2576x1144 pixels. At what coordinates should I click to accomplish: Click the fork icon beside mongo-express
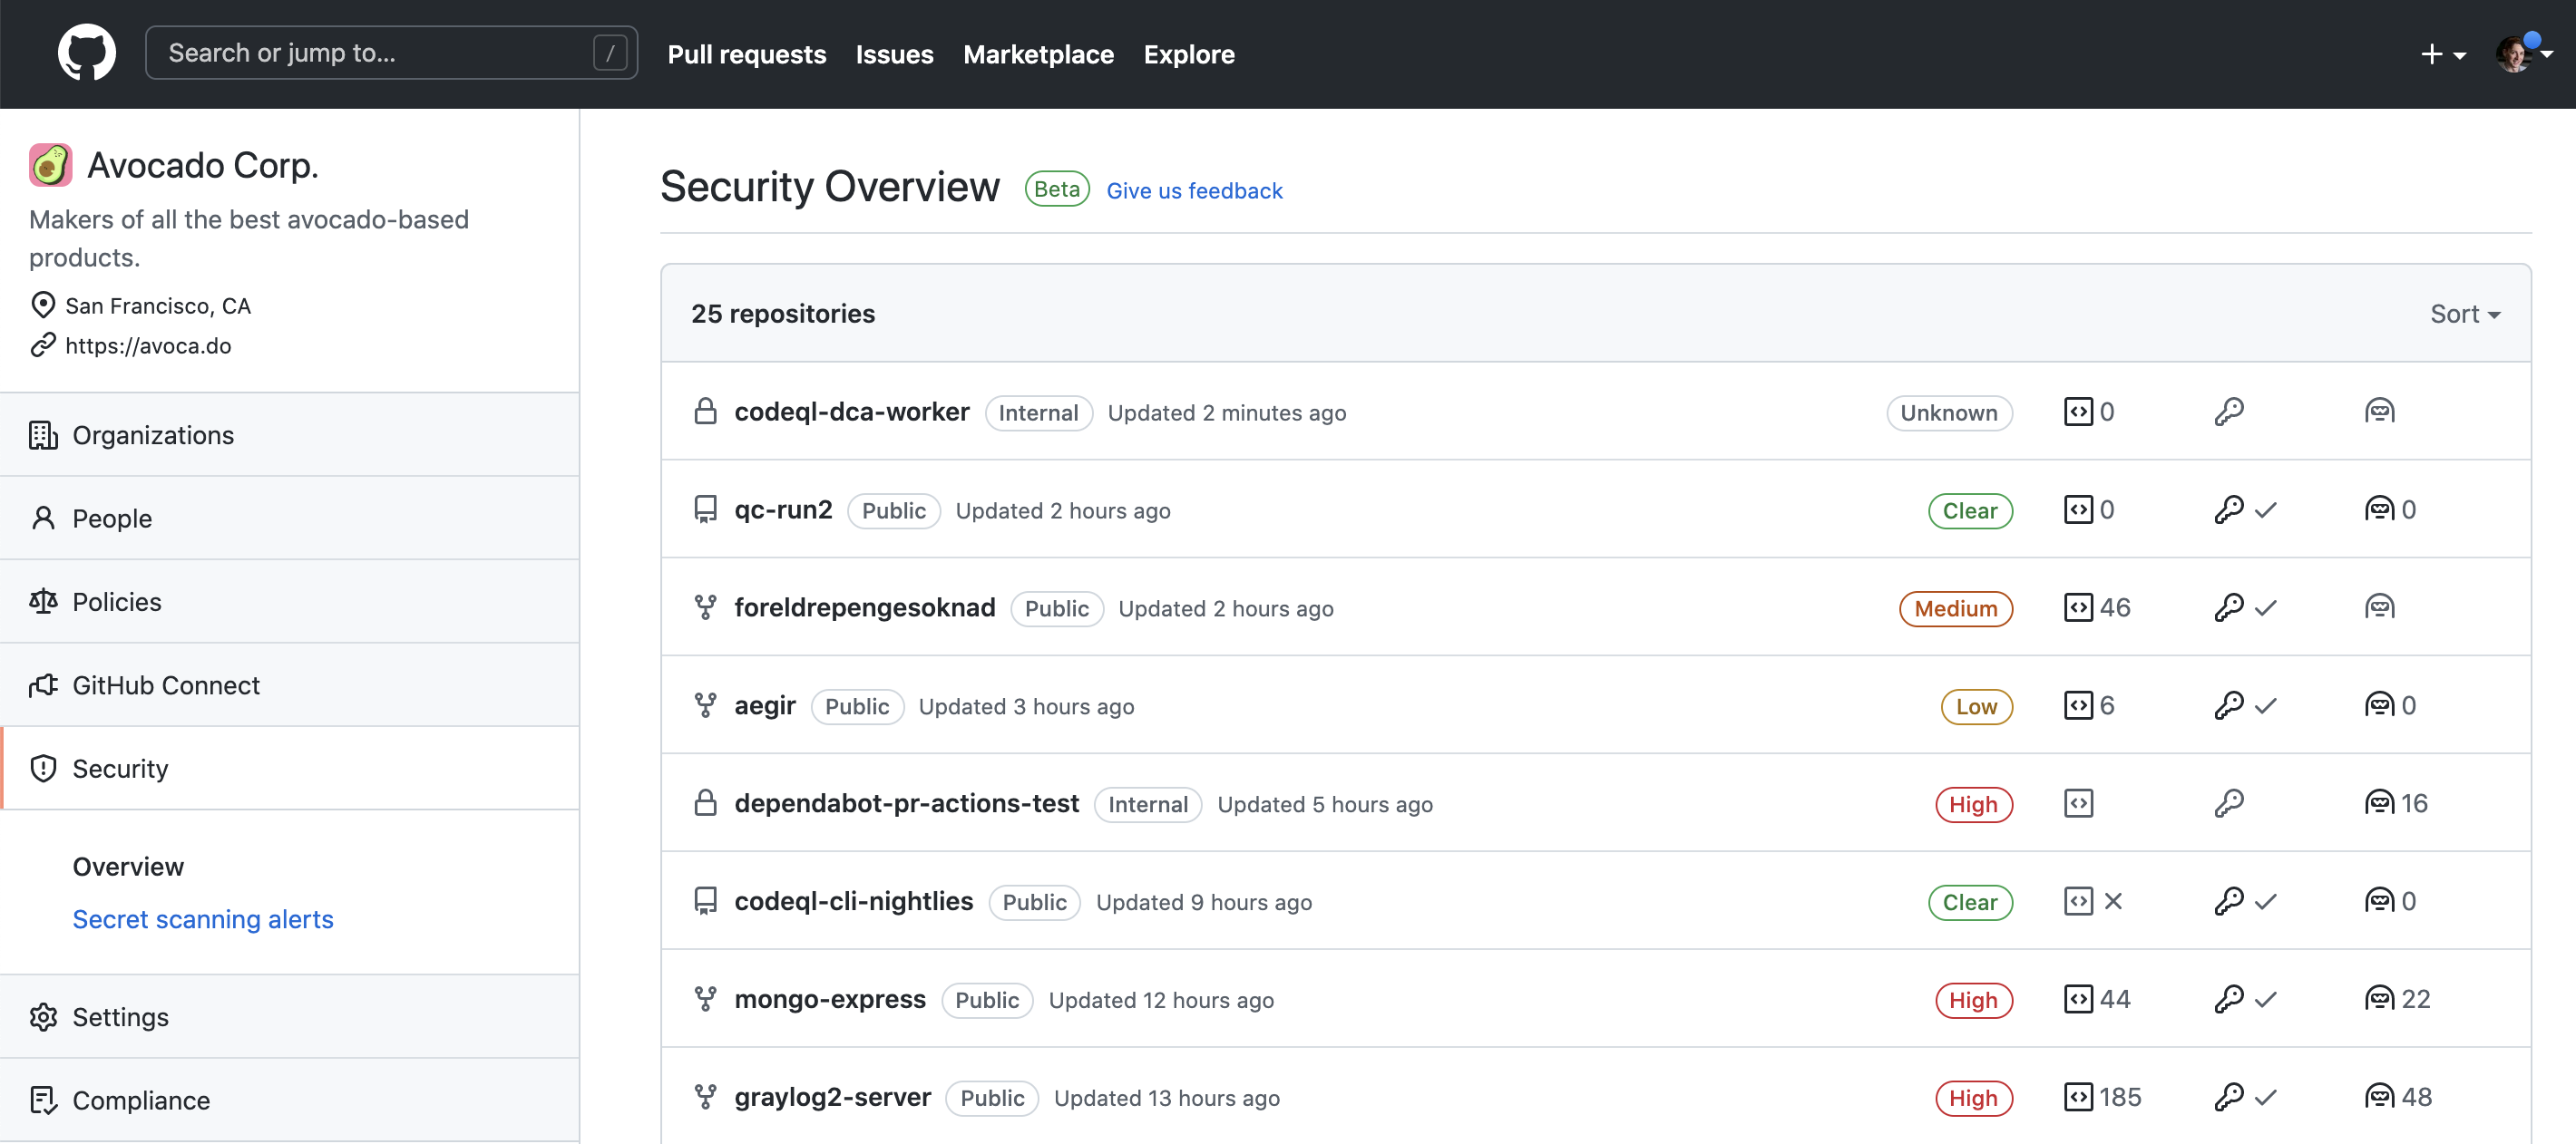tap(705, 999)
